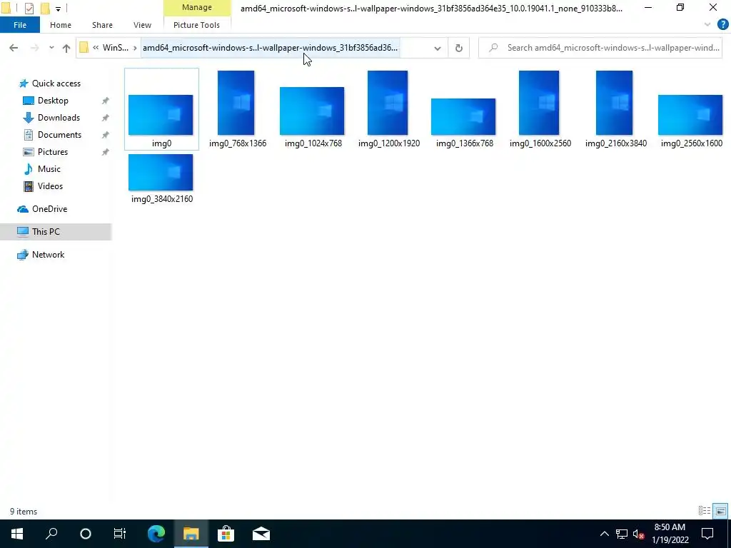Click the pin icon next to Pictures
Screen dimensions: 731x548
[x=106, y=152]
